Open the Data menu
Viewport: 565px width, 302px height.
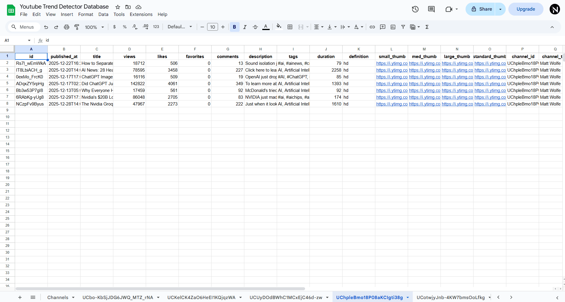click(x=103, y=14)
